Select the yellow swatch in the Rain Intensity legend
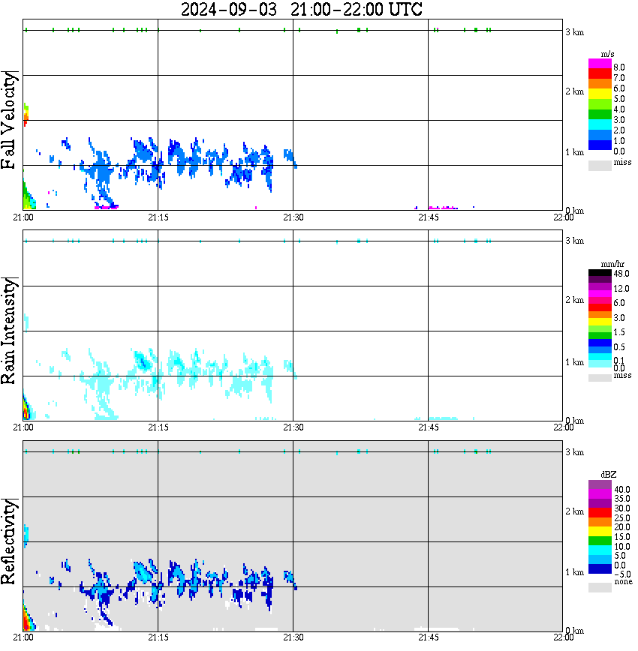Screen dimensions: 638x651 click(x=600, y=322)
